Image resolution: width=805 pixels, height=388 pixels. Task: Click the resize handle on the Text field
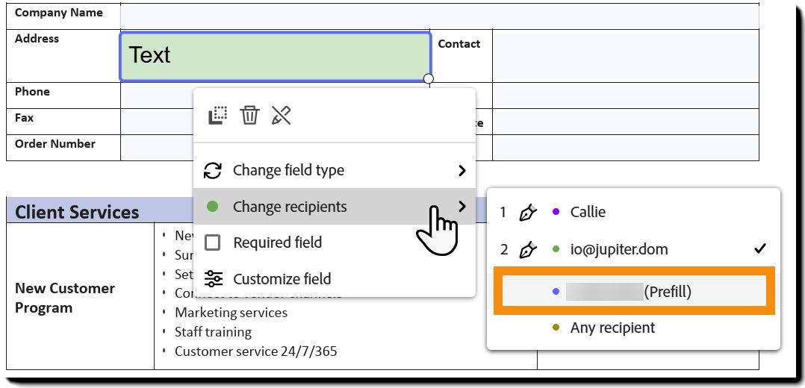pyautogui.click(x=429, y=78)
